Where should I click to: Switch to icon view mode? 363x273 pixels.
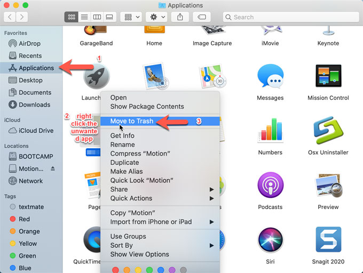pos(71,17)
